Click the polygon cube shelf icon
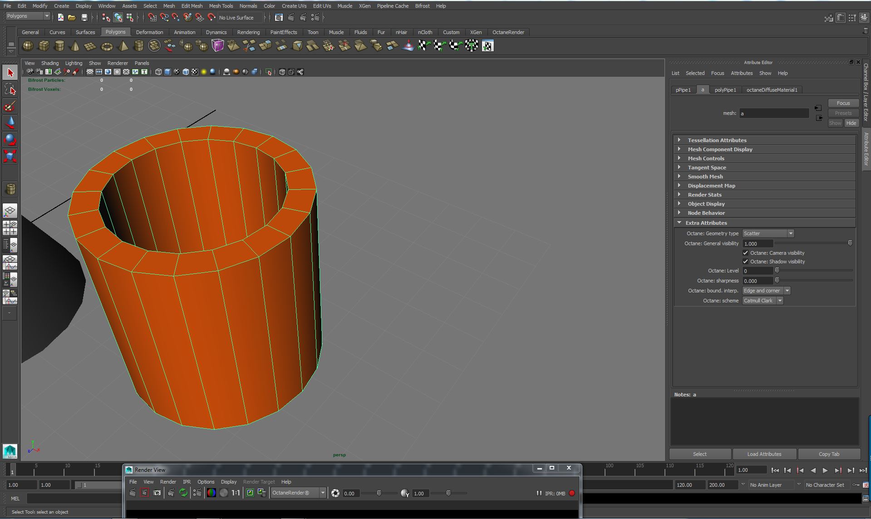The image size is (871, 519). click(44, 46)
